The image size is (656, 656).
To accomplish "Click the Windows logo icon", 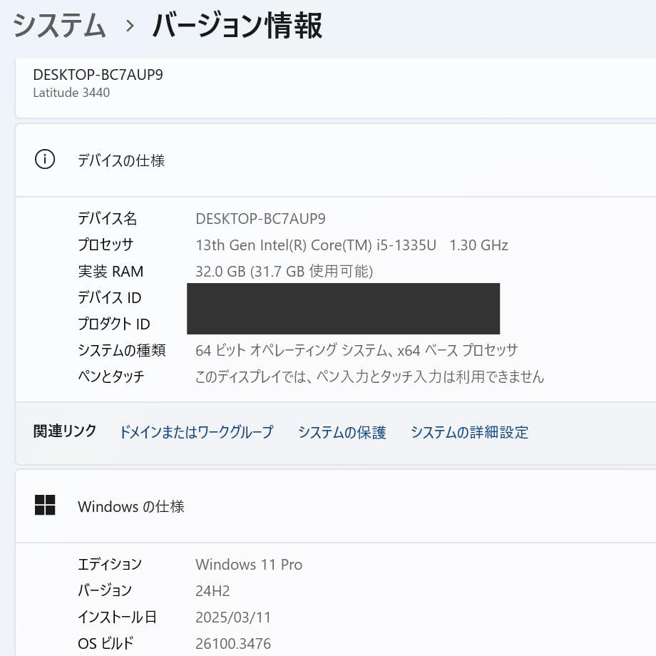I will coord(45,505).
